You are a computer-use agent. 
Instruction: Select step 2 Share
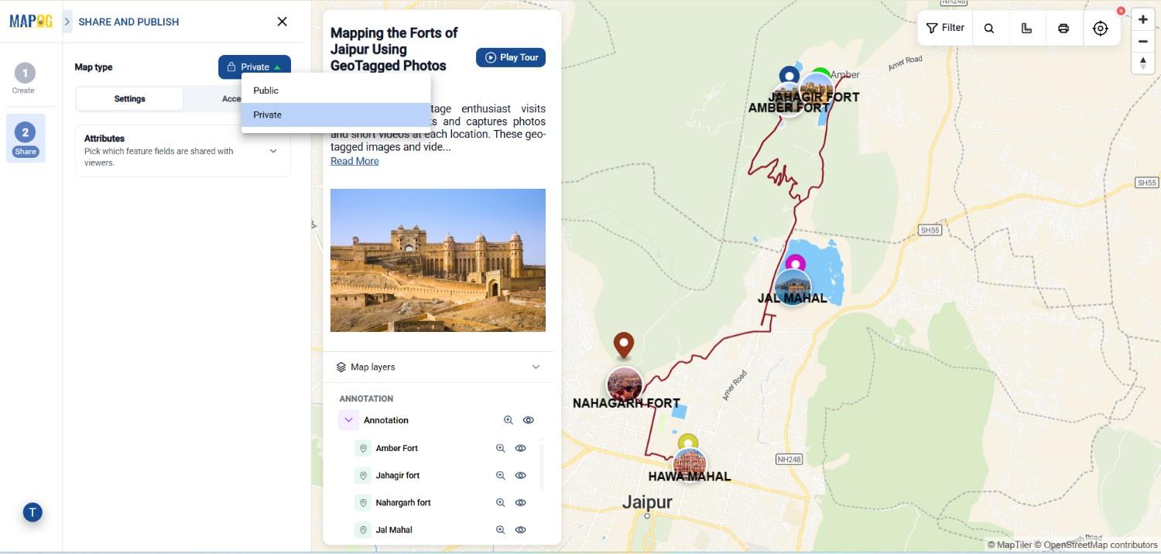point(26,138)
